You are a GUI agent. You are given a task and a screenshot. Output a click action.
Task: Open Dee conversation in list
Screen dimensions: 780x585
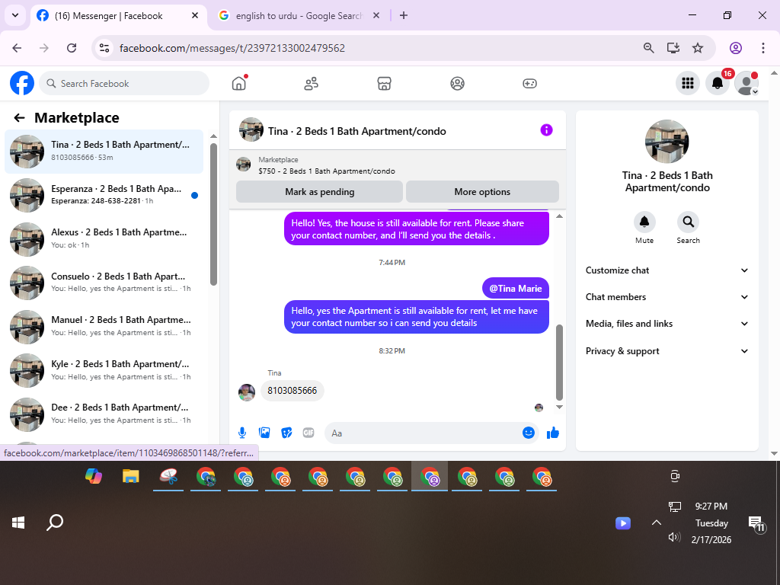coord(104,414)
